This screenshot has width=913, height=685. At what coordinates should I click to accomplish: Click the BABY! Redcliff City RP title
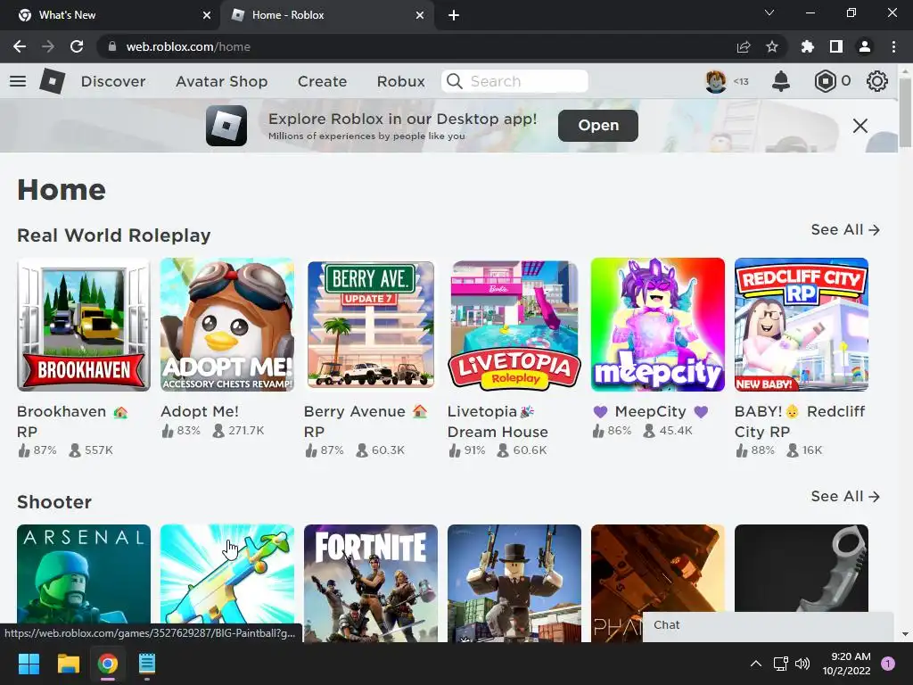[x=800, y=421]
